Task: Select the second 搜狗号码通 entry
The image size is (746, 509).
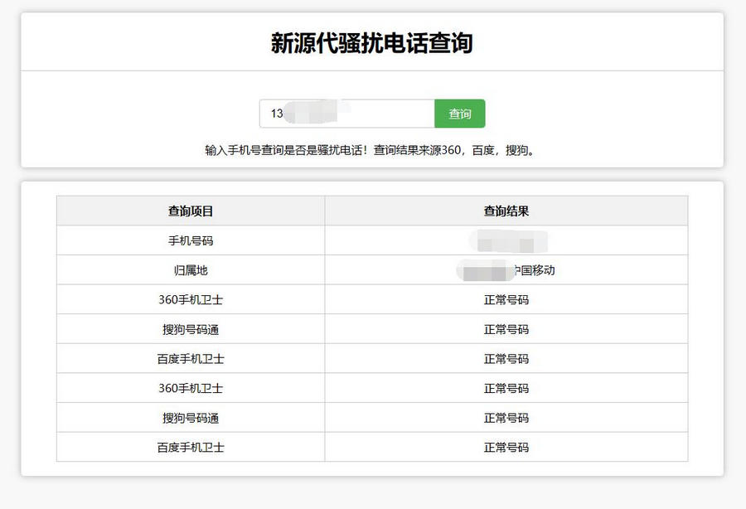Action: coord(190,418)
